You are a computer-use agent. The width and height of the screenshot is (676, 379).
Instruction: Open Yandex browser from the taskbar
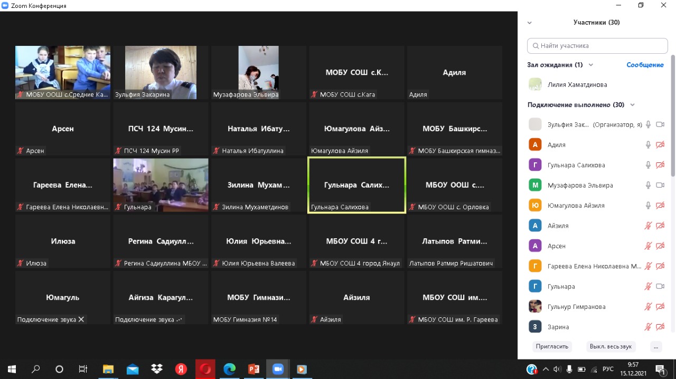[x=181, y=369]
